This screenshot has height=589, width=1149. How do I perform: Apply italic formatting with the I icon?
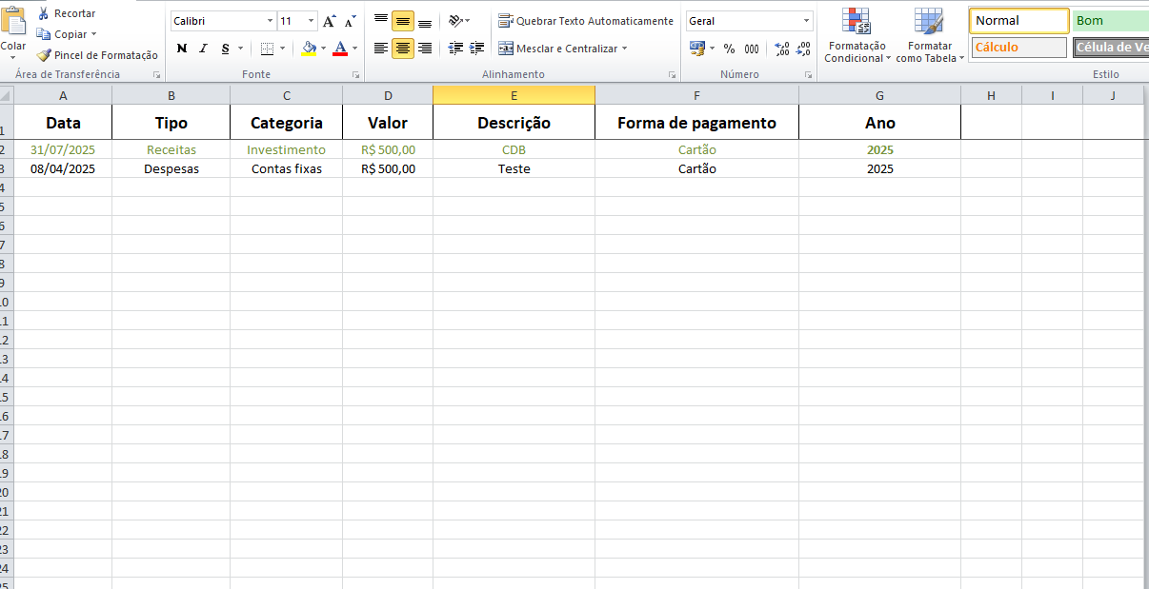tap(203, 48)
